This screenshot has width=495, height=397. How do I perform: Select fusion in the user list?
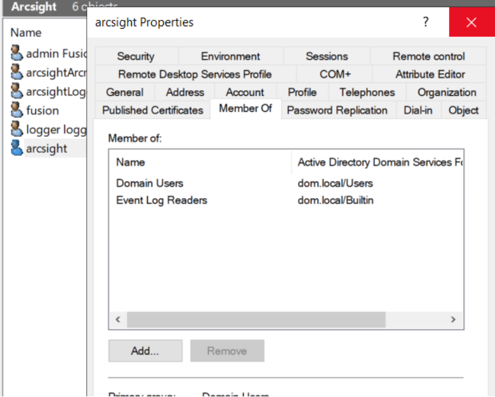tap(43, 111)
